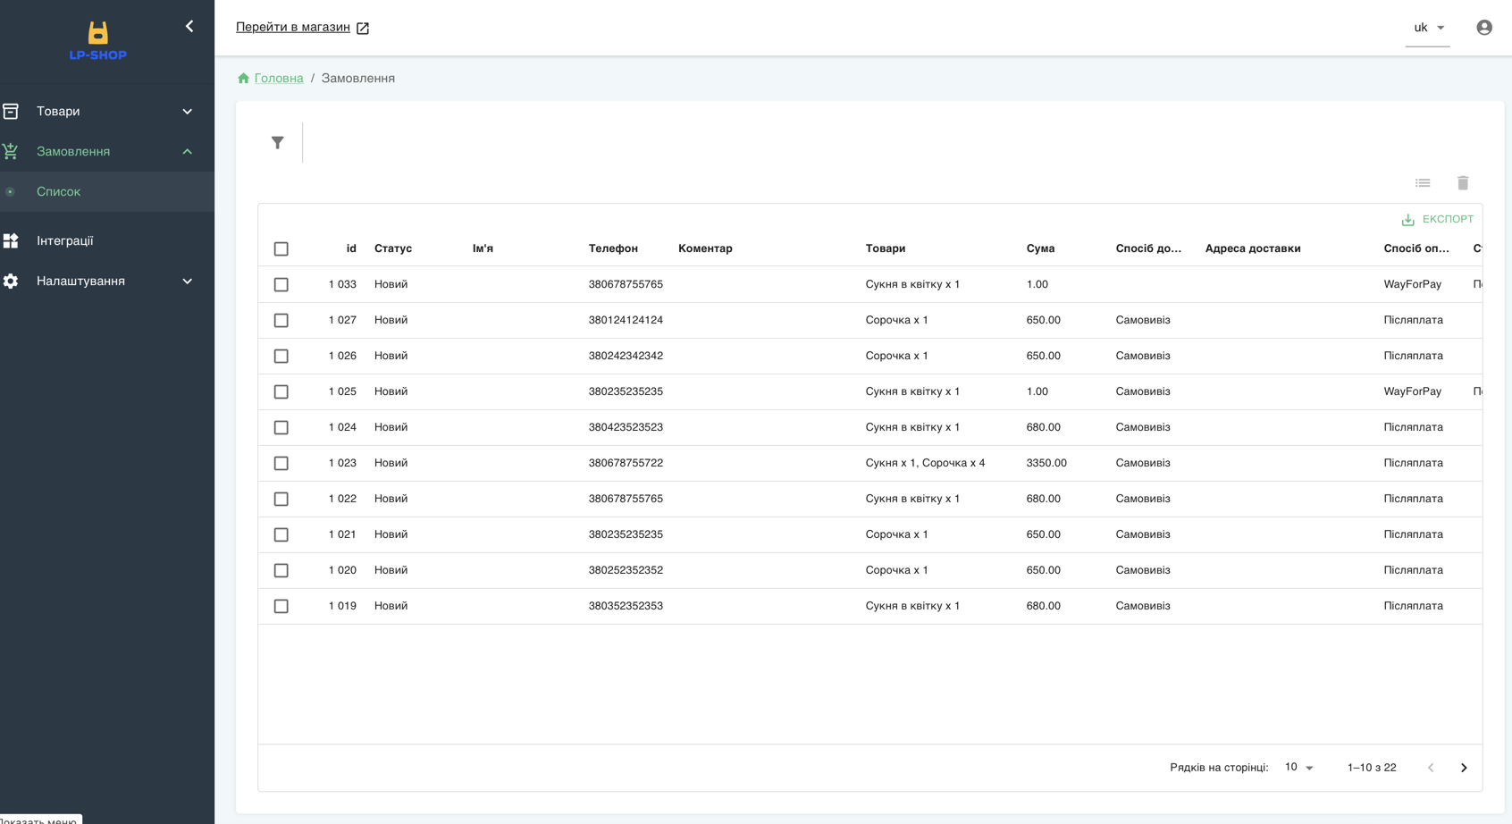Click the filter funnel icon
The image size is (1512, 824).
click(278, 143)
